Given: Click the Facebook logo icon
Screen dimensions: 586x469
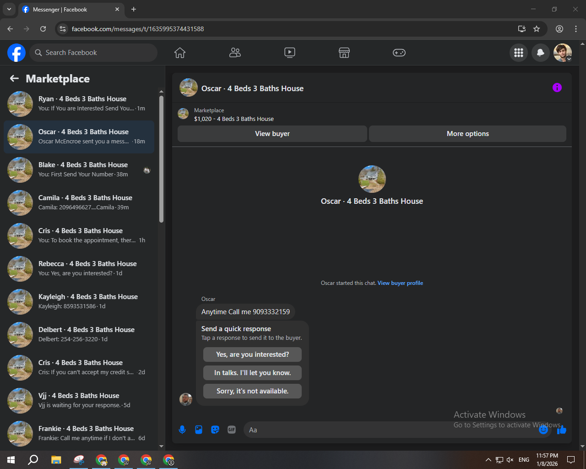Looking at the screenshot, I should [x=16, y=53].
